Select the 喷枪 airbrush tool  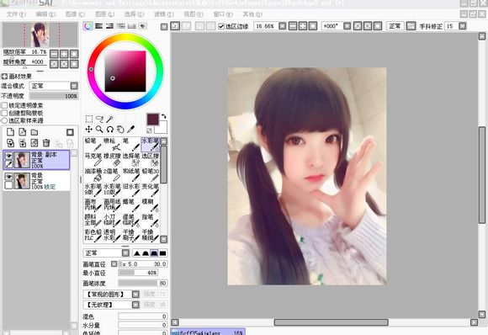pos(112,144)
